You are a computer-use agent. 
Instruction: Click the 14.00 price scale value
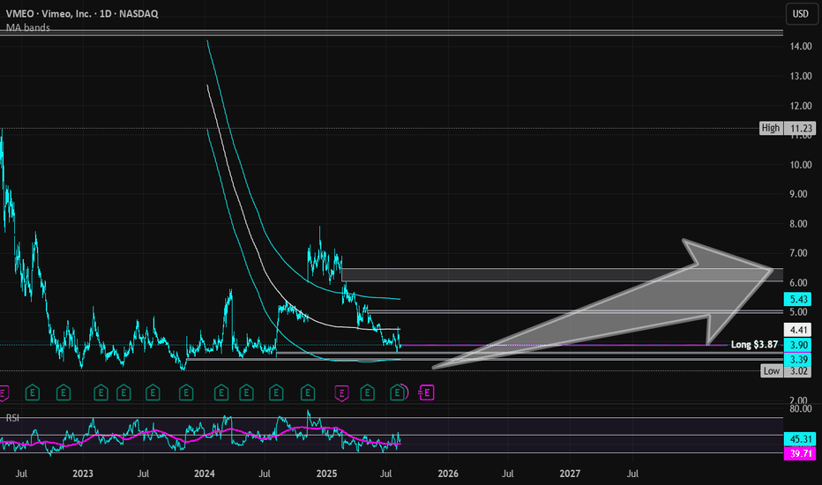(x=801, y=47)
